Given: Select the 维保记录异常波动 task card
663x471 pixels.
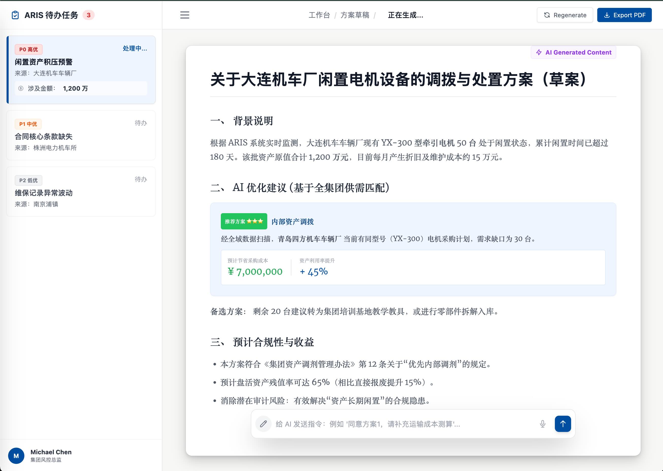Looking at the screenshot, I should tap(81, 191).
